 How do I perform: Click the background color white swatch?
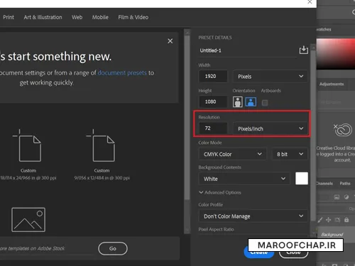pos(302,179)
